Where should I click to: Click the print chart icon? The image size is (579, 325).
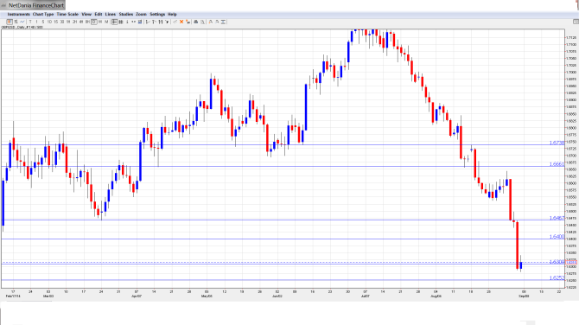click(196, 22)
